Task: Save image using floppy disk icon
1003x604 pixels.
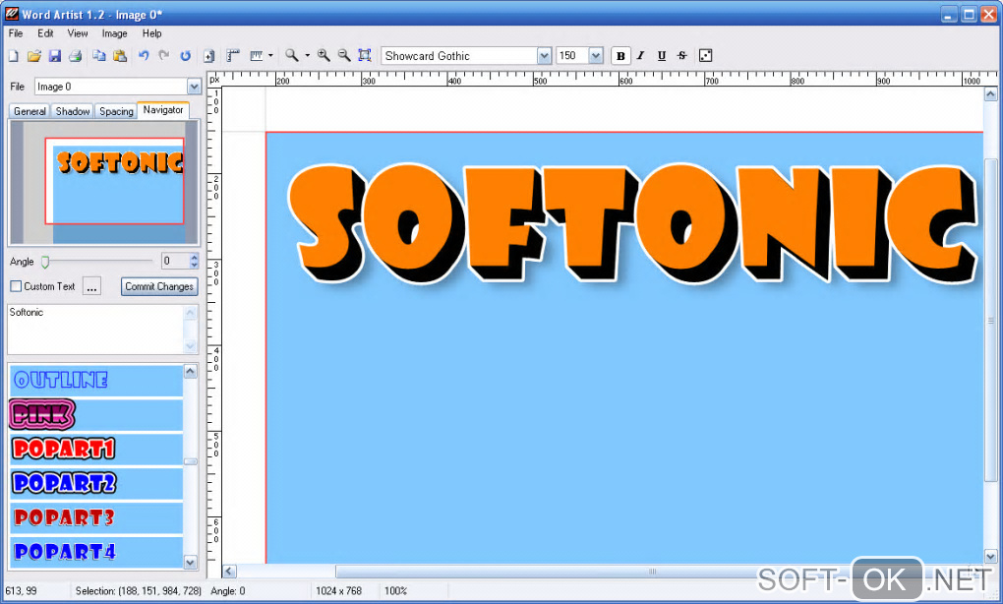Action: 55,56
